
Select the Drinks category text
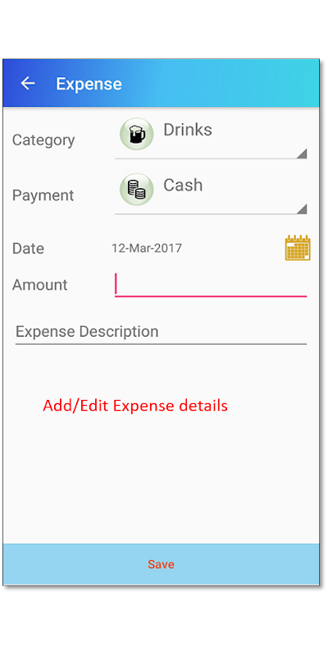coord(188,130)
